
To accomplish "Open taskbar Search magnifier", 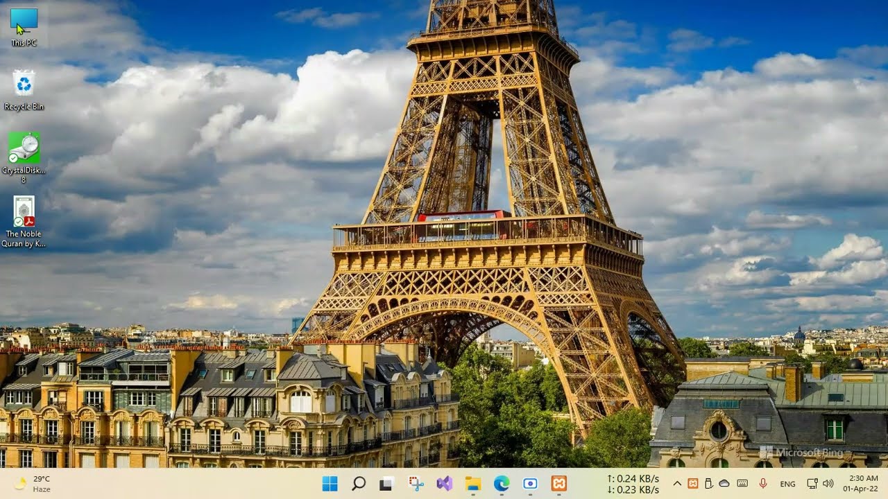I will pyautogui.click(x=359, y=484).
